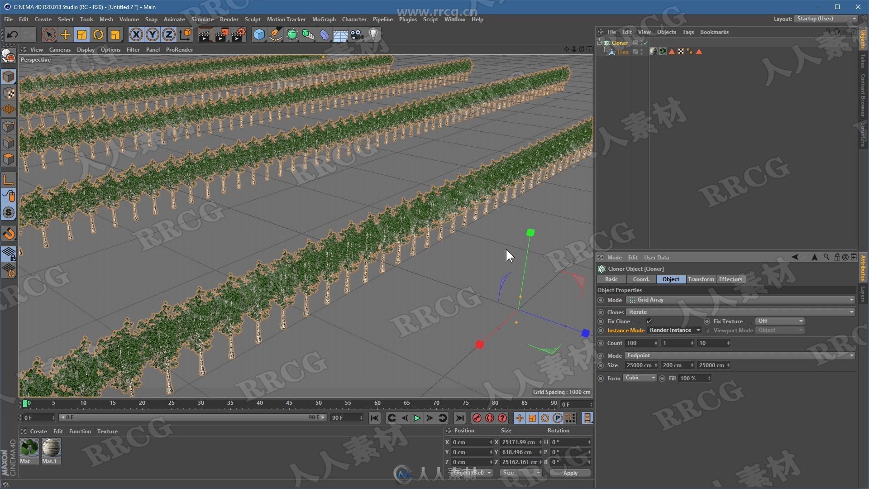Select Polygons mode in left sidebar
The image size is (869, 489).
point(9,159)
